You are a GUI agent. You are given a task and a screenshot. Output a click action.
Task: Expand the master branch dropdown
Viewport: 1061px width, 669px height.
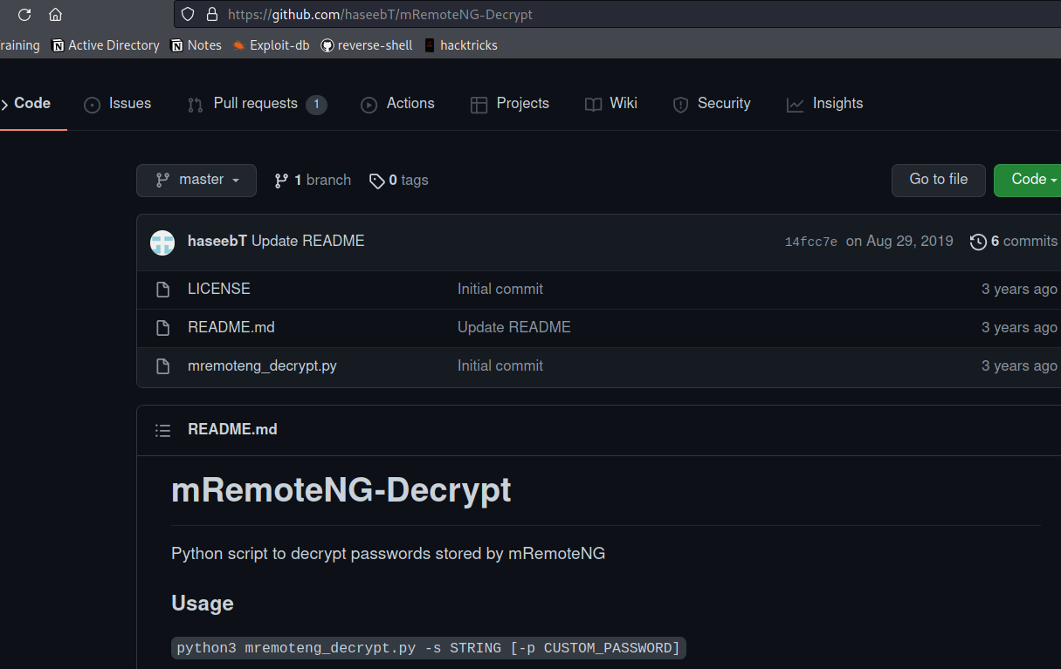tap(196, 181)
